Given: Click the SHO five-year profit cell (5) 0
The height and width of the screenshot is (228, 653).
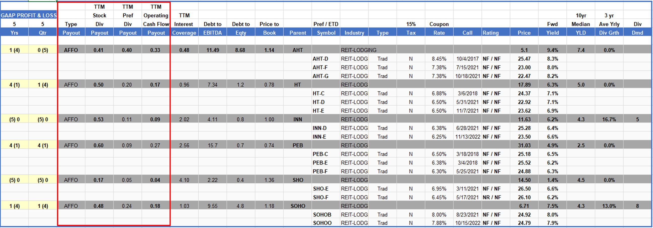Looking at the screenshot, I should 14,180.
